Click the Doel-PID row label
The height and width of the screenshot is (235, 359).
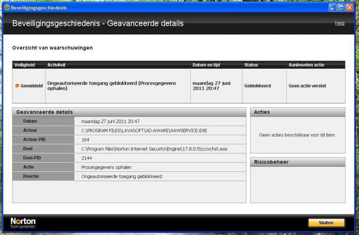pos(44,158)
